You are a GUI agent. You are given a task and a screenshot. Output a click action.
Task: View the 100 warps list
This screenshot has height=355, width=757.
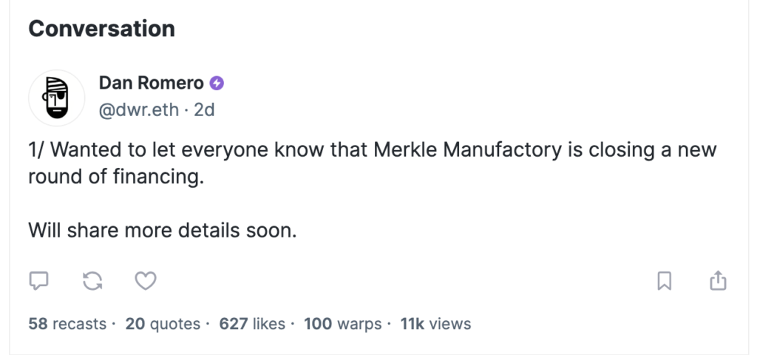(343, 324)
